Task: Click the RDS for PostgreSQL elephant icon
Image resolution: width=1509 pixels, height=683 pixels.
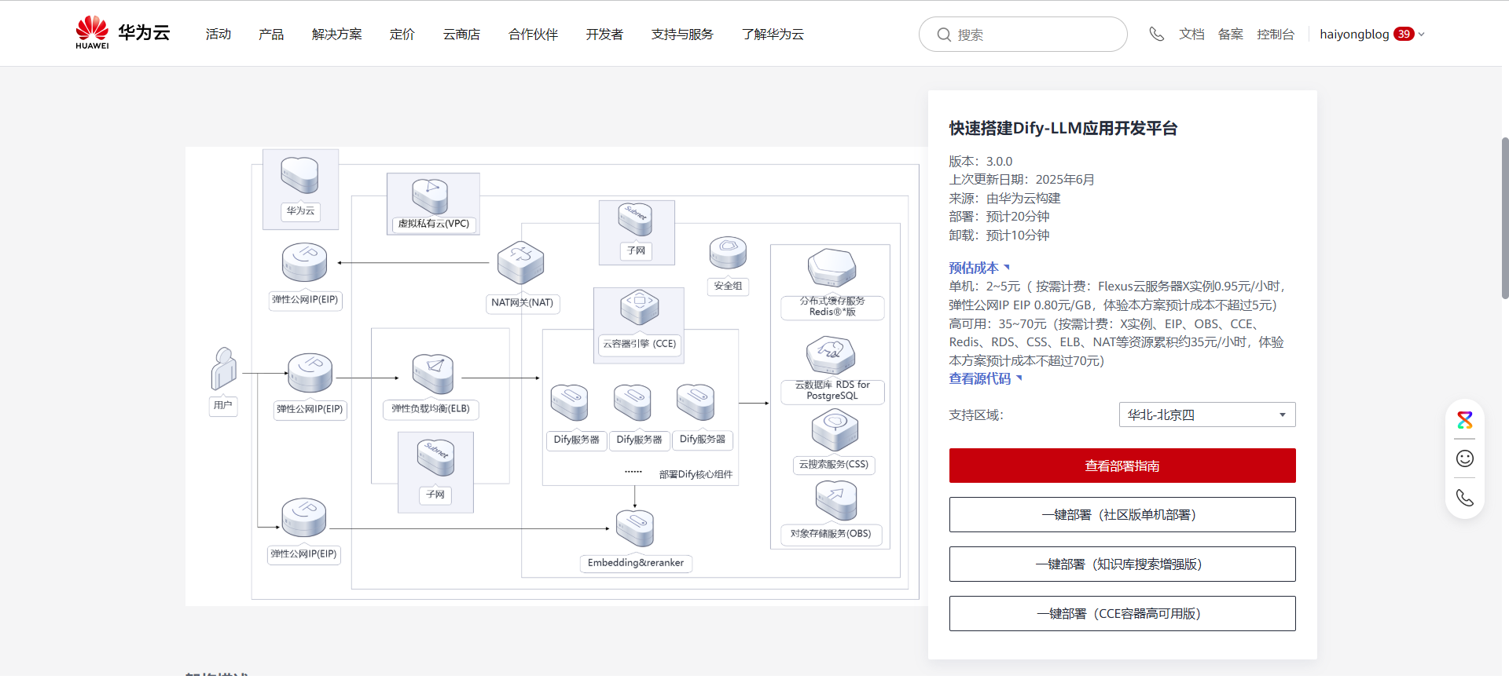Action: (831, 356)
